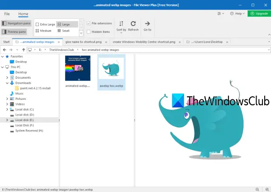This screenshot has height=192, width=271.
Task: Click E: in the address path
Action: 40,50
